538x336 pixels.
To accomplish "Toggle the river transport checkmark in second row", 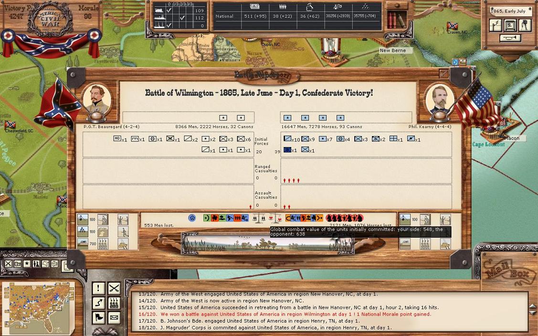I will pyautogui.click(x=181, y=18).
